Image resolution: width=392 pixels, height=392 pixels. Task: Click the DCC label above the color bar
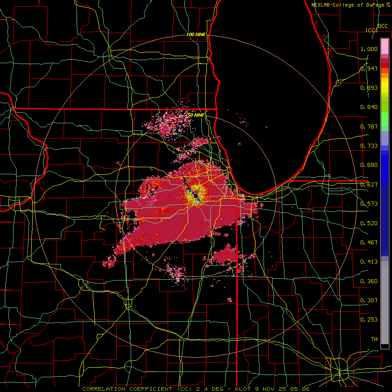pos(383,26)
